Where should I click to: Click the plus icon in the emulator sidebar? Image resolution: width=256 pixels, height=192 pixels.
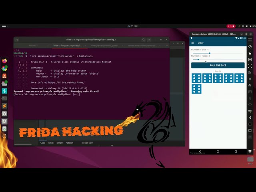[250, 137]
